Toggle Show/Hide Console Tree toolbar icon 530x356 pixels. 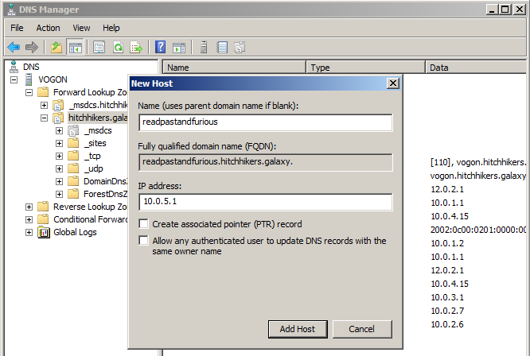pos(76,48)
